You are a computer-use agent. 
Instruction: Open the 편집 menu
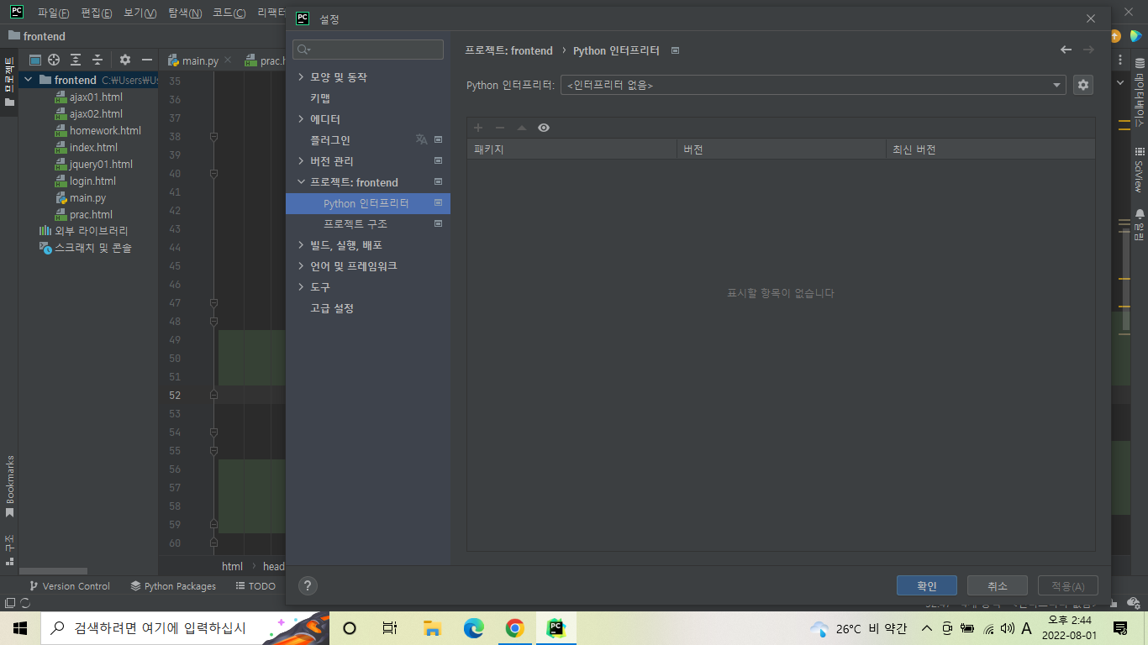(97, 13)
